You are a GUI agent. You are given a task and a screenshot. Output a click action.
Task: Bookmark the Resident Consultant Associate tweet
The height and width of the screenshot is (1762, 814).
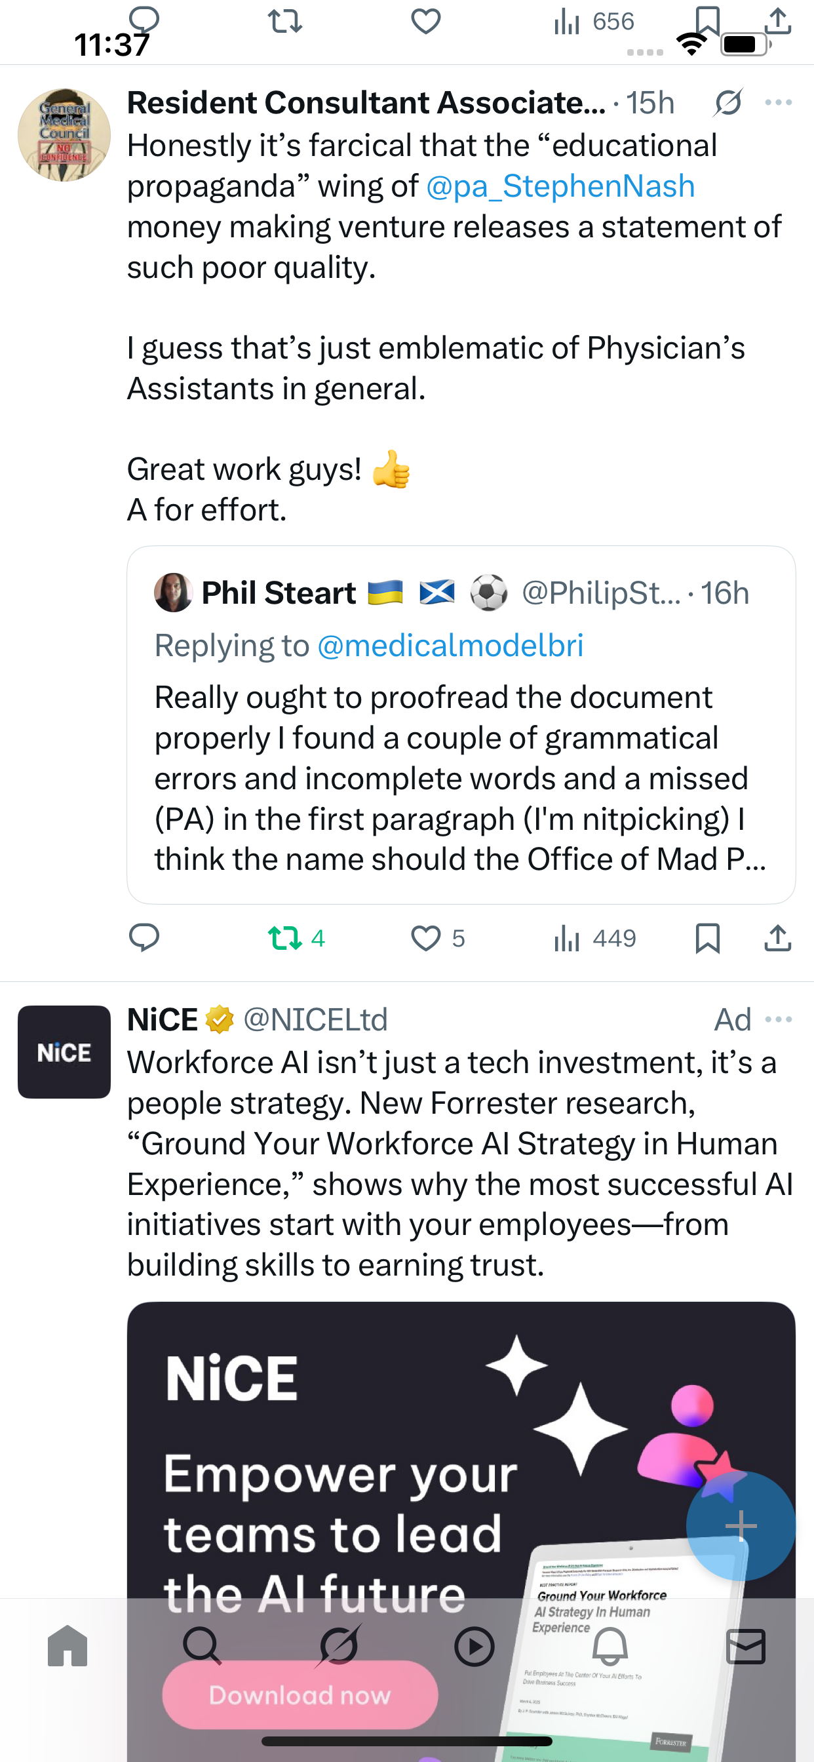(707, 938)
